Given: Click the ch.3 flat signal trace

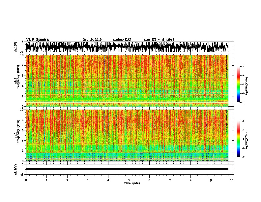Looking at the screenshot, I should [127, 169].
